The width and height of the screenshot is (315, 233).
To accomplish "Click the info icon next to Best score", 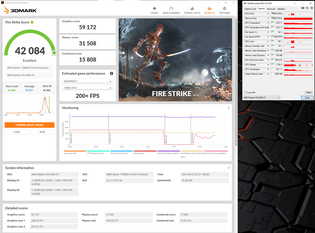I will point(50,86).
